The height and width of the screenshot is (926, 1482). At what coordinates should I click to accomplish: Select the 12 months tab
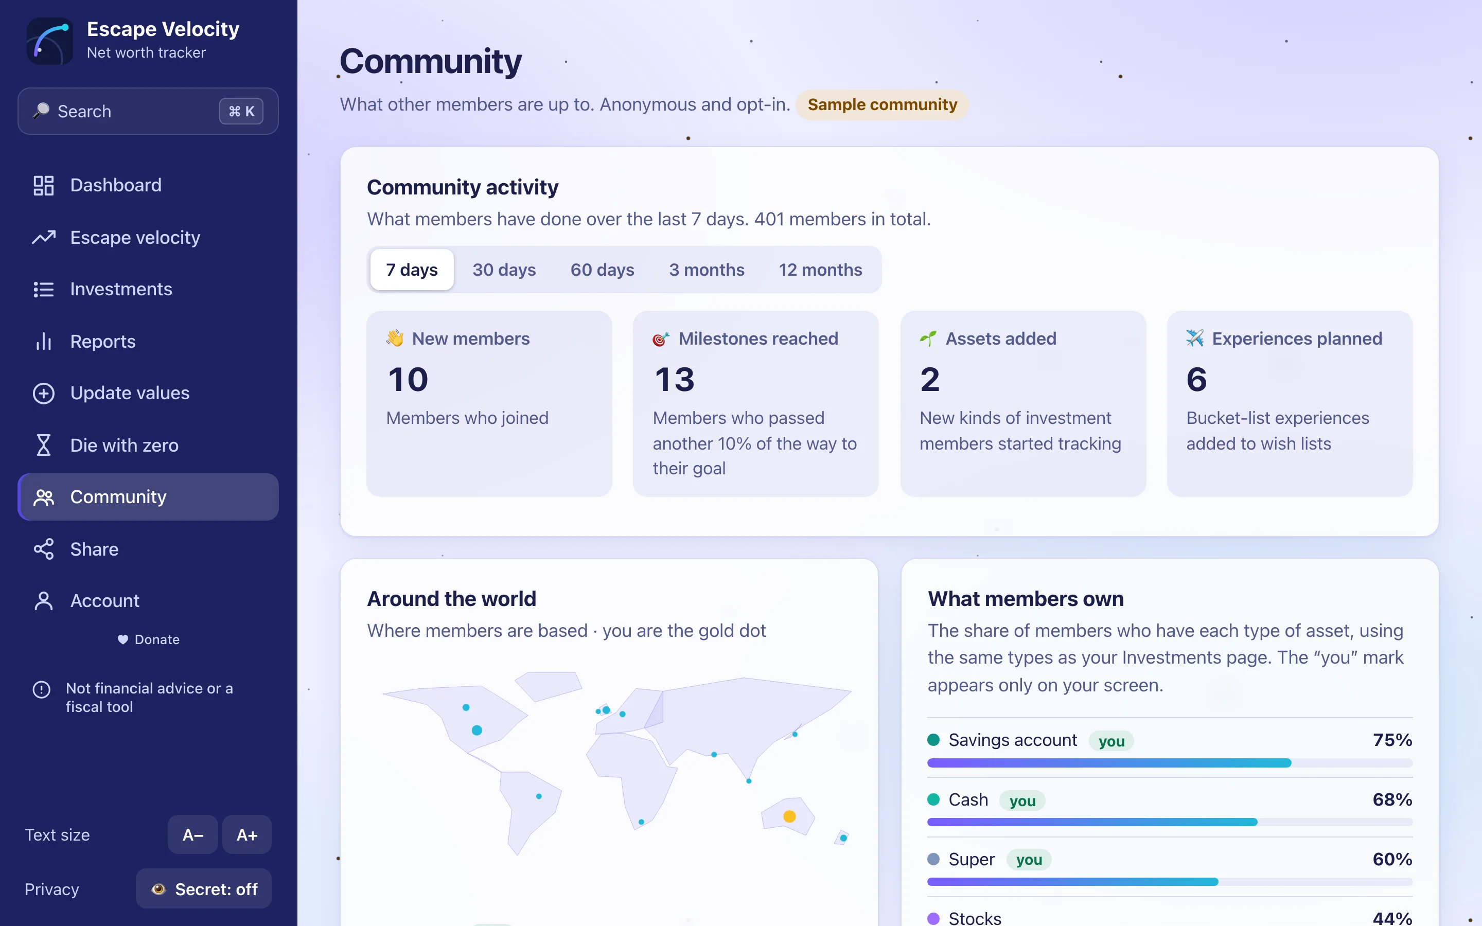pos(821,270)
